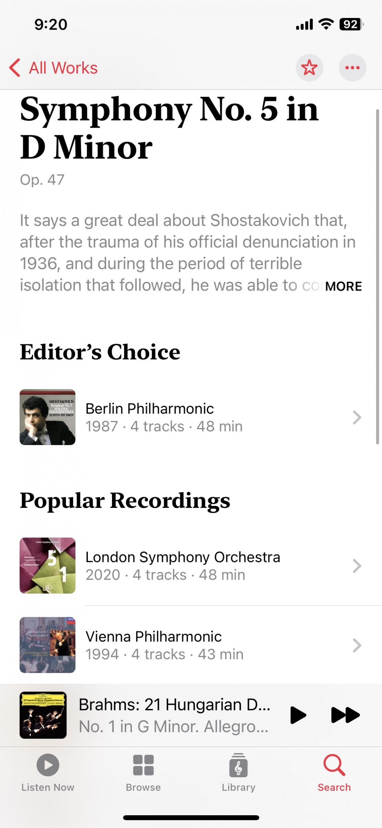Play the Brahms track in mini player
382x828 pixels.
[x=298, y=715]
